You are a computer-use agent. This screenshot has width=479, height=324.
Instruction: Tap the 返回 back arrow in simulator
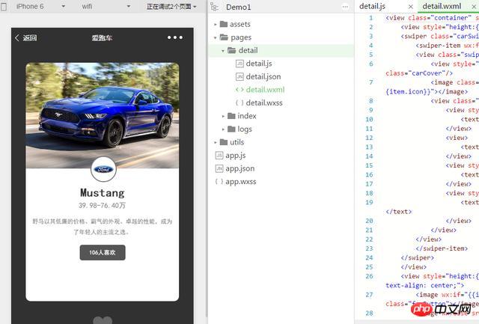click(25, 38)
